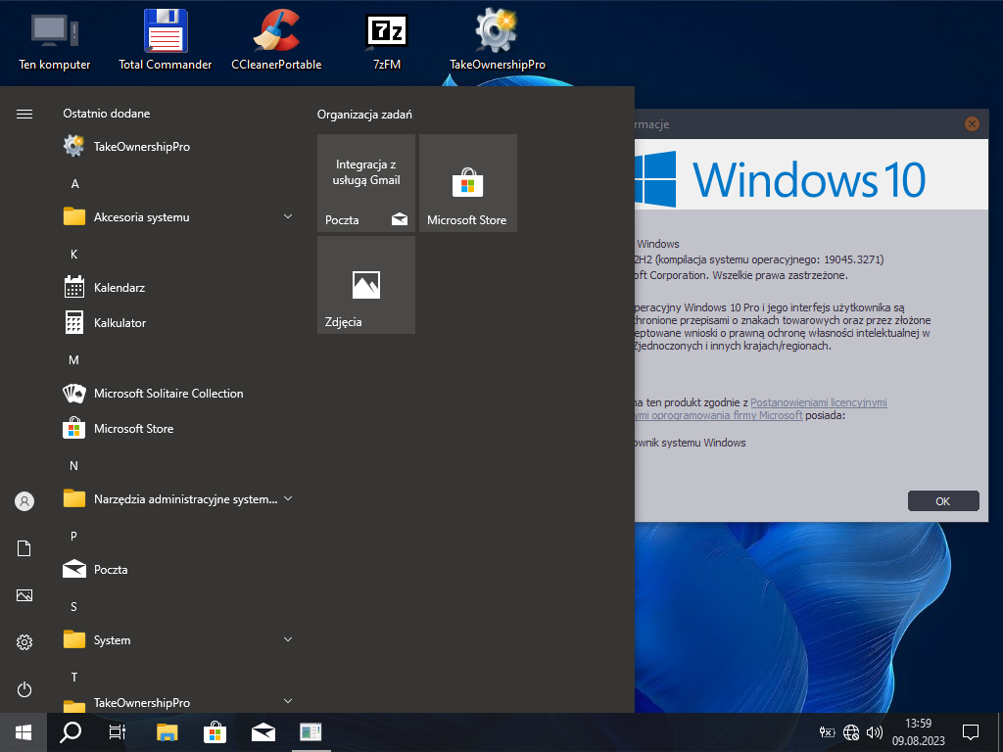Open the Postanowieniami licencyjnymi link
Screen dimensions: 1003x752
pos(818,401)
